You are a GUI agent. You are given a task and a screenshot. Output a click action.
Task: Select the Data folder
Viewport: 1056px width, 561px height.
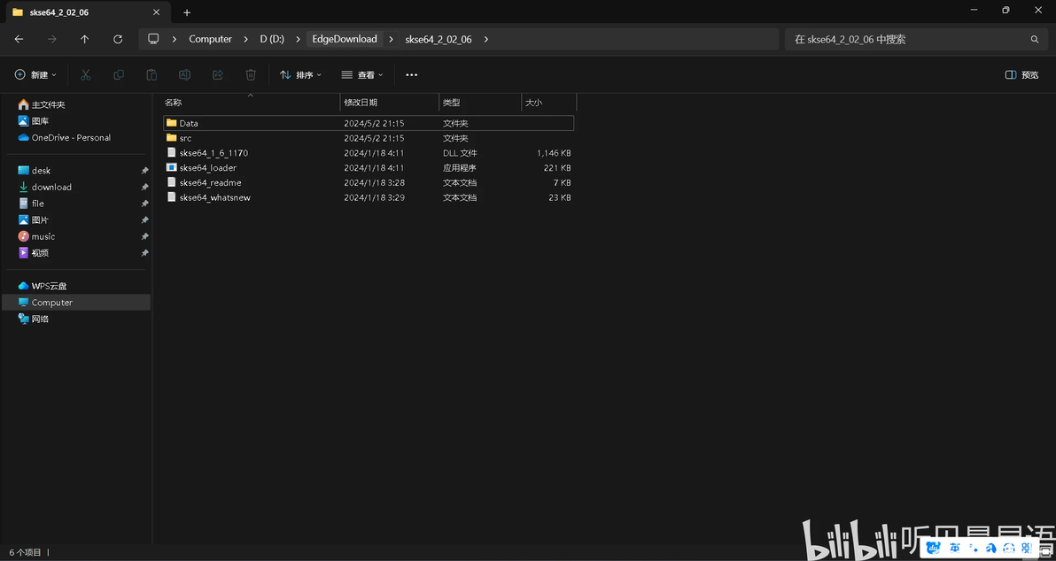click(369, 123)
